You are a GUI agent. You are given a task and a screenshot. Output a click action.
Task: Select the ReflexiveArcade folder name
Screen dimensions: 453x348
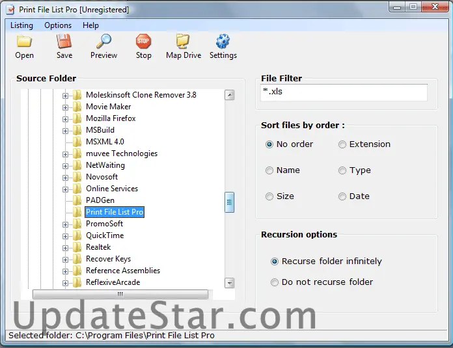(x=113, y=282)
